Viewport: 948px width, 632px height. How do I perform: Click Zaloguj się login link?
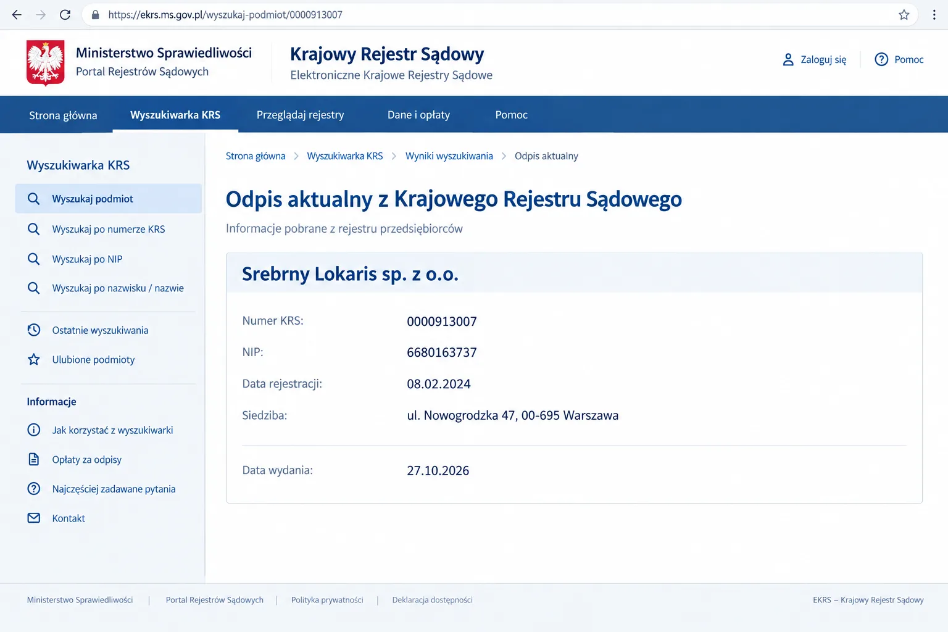[823, 60]
